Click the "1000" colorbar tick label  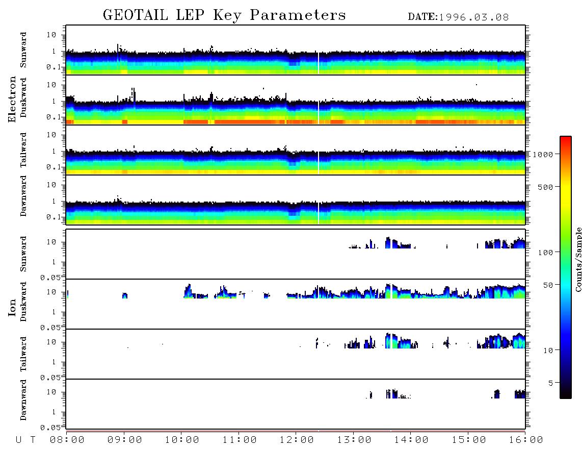[x=543, y=155]
